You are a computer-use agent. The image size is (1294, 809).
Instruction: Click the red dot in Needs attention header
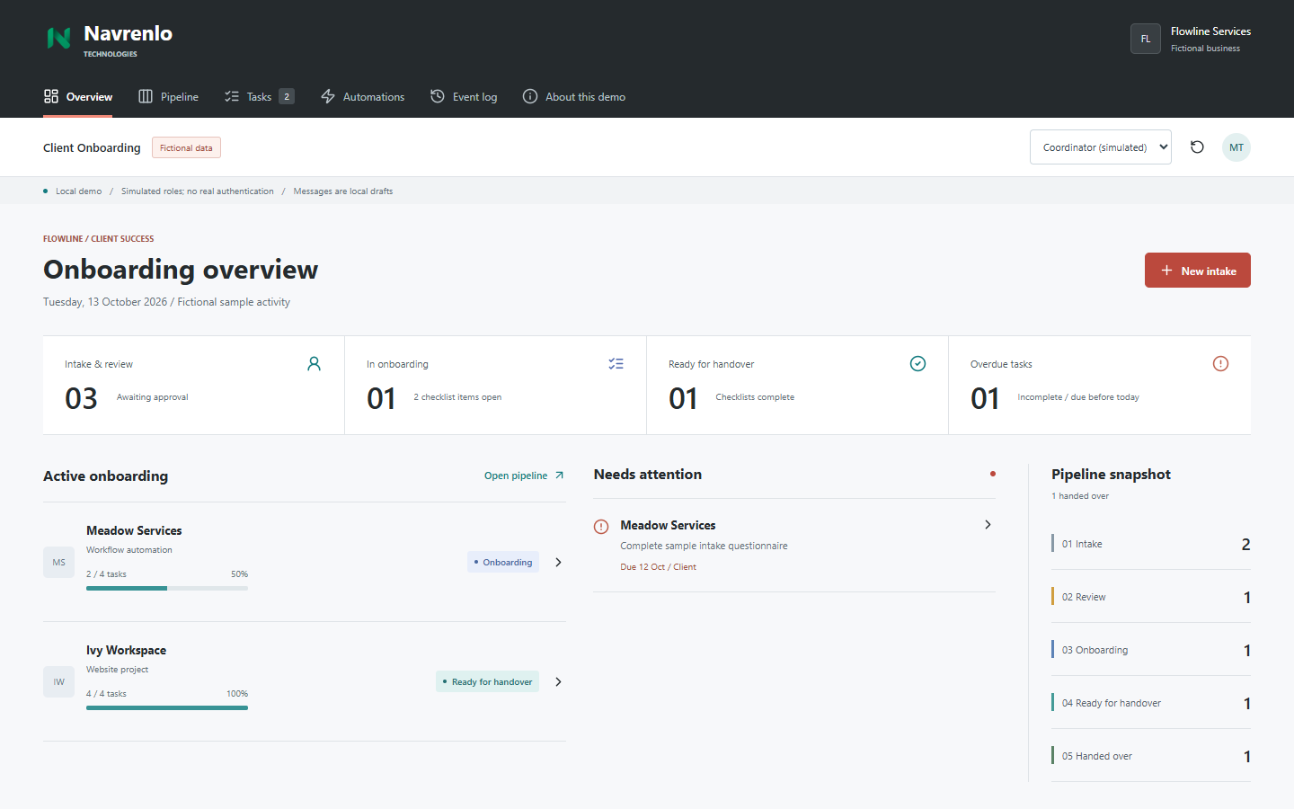(992, 474)
